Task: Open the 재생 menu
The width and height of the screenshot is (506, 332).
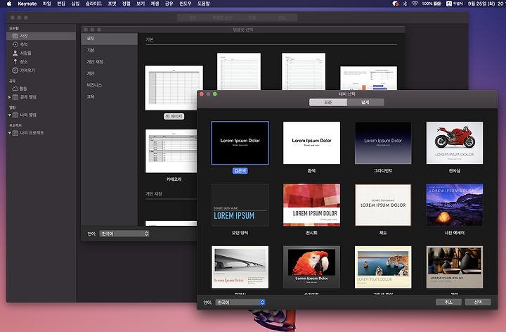Action: [x=155, y=4]
